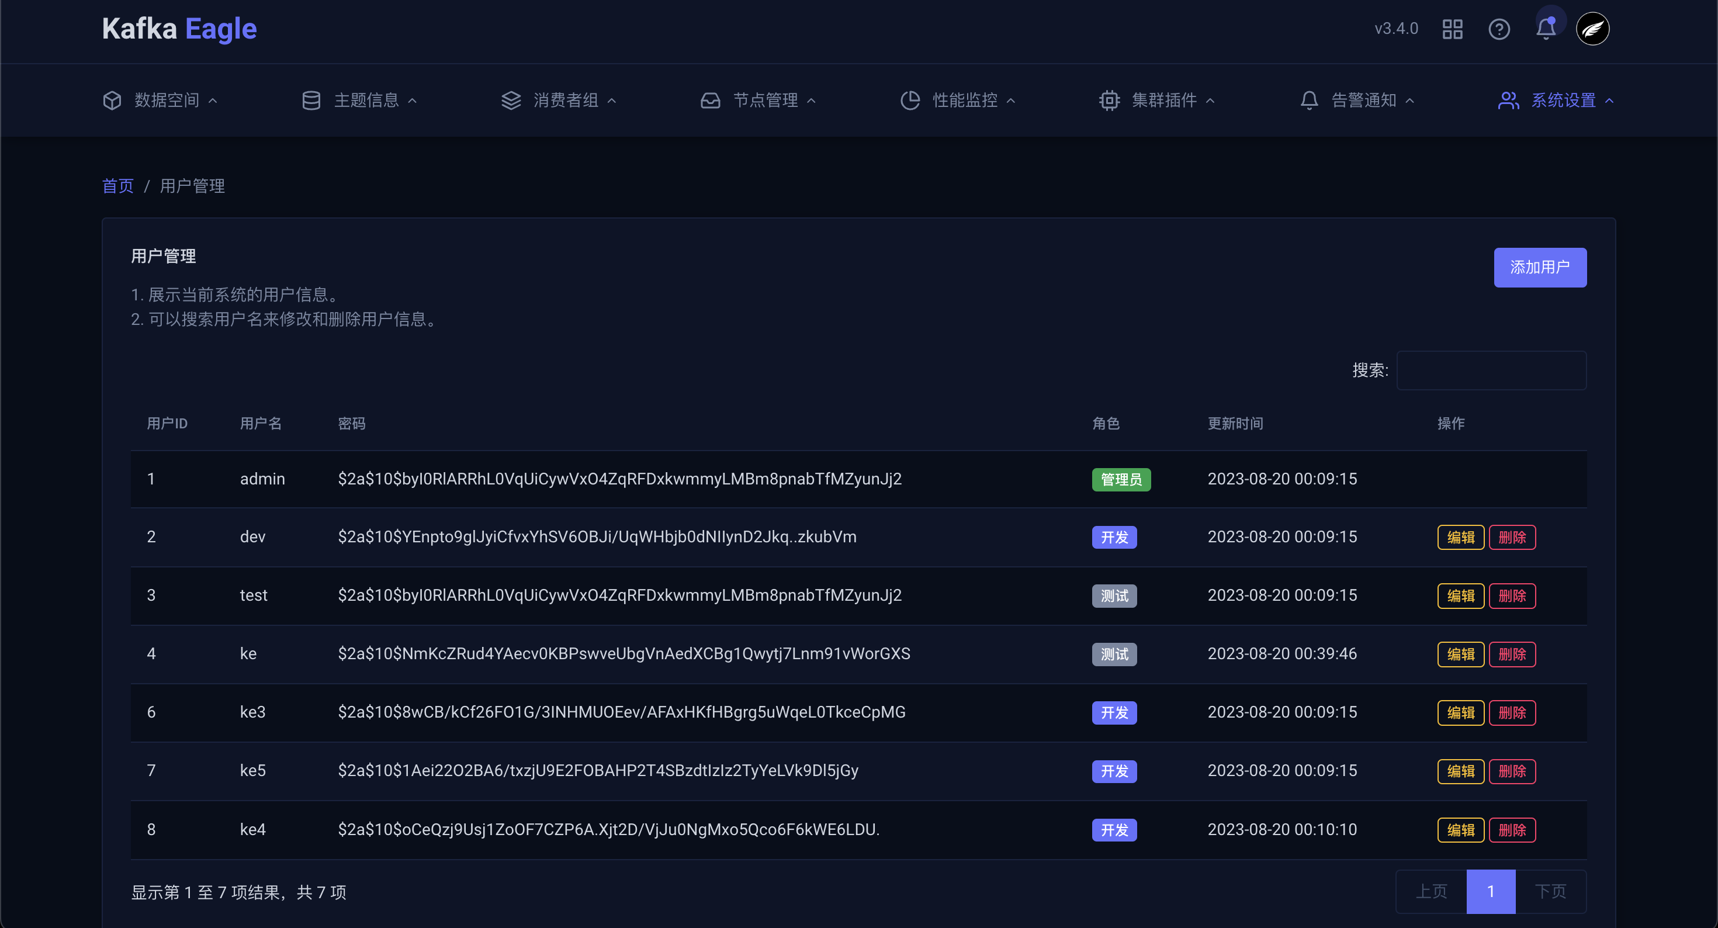Delete the ke4 user row
1718x928 pixels.
tap(1512, 830)
